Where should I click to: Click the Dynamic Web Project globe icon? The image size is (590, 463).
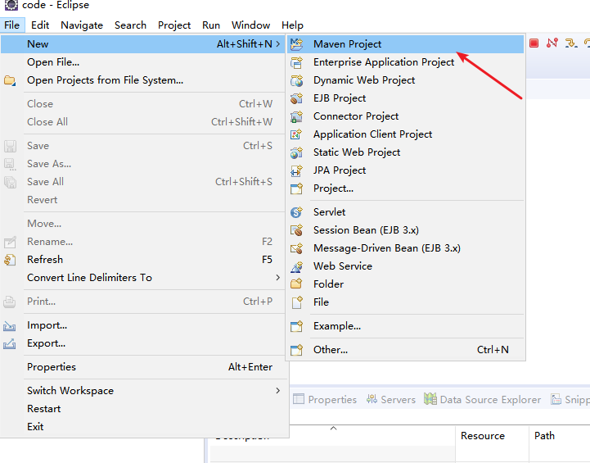click(296, 80)
